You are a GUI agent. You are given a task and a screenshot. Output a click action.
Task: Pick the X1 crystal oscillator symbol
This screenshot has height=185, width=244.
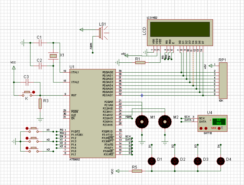(53, 56)
